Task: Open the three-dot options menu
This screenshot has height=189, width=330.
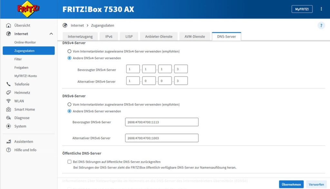Action: click(x=321, y=9)
